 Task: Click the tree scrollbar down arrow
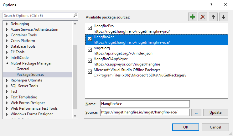(x=75, y=116)
